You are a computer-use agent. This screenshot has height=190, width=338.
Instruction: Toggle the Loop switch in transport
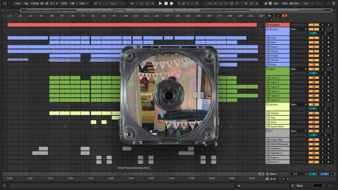click(231, 3)
